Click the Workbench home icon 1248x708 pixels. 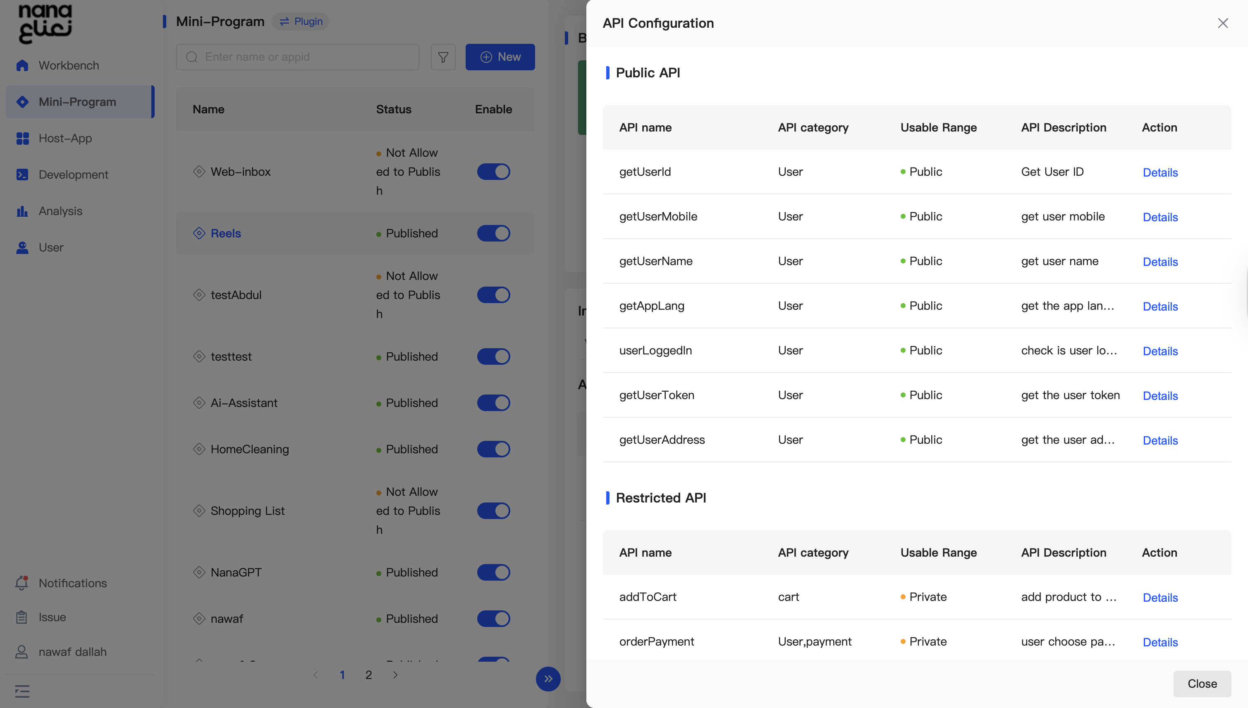click(x=22, y=66)
